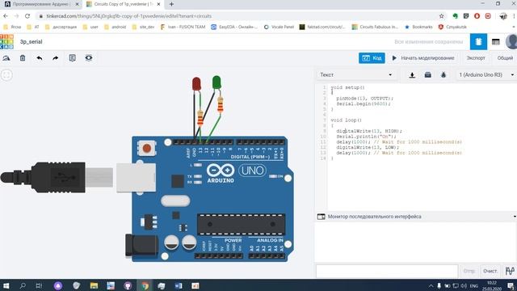This screenshot has width=517, height=291.
Task: Open the диссертация bookmark folder
Action: [61, 27]
